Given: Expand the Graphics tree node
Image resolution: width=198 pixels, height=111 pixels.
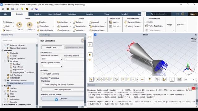Looking at the screenshot, I should point(5,91).
